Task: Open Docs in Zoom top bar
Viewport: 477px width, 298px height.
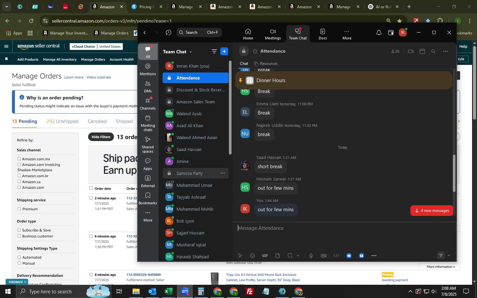Action: coord(323,34)
